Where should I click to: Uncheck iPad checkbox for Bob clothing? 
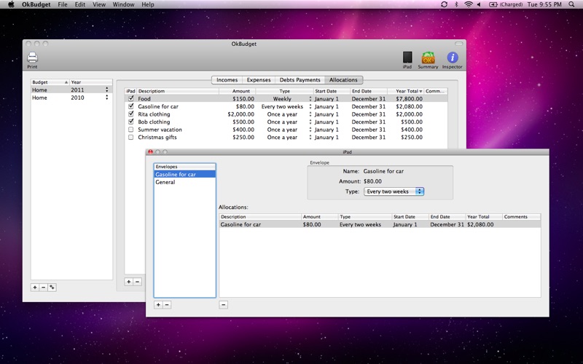[131, 122]
